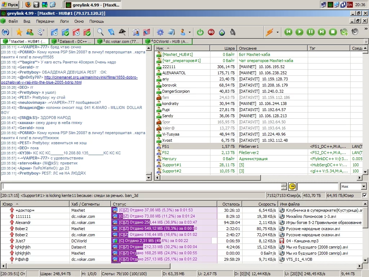Switch to the Datasvit - DC++ hub tab

[73, 41]
